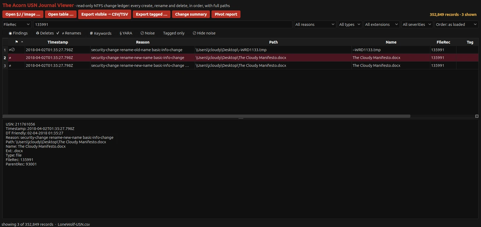
Task: Open the Order: as loaded dropdown
Action: [x=457, y=24]
